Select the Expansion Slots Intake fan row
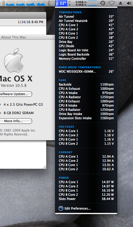The height and width of the screenshot is (227, 133). point(86,118)
